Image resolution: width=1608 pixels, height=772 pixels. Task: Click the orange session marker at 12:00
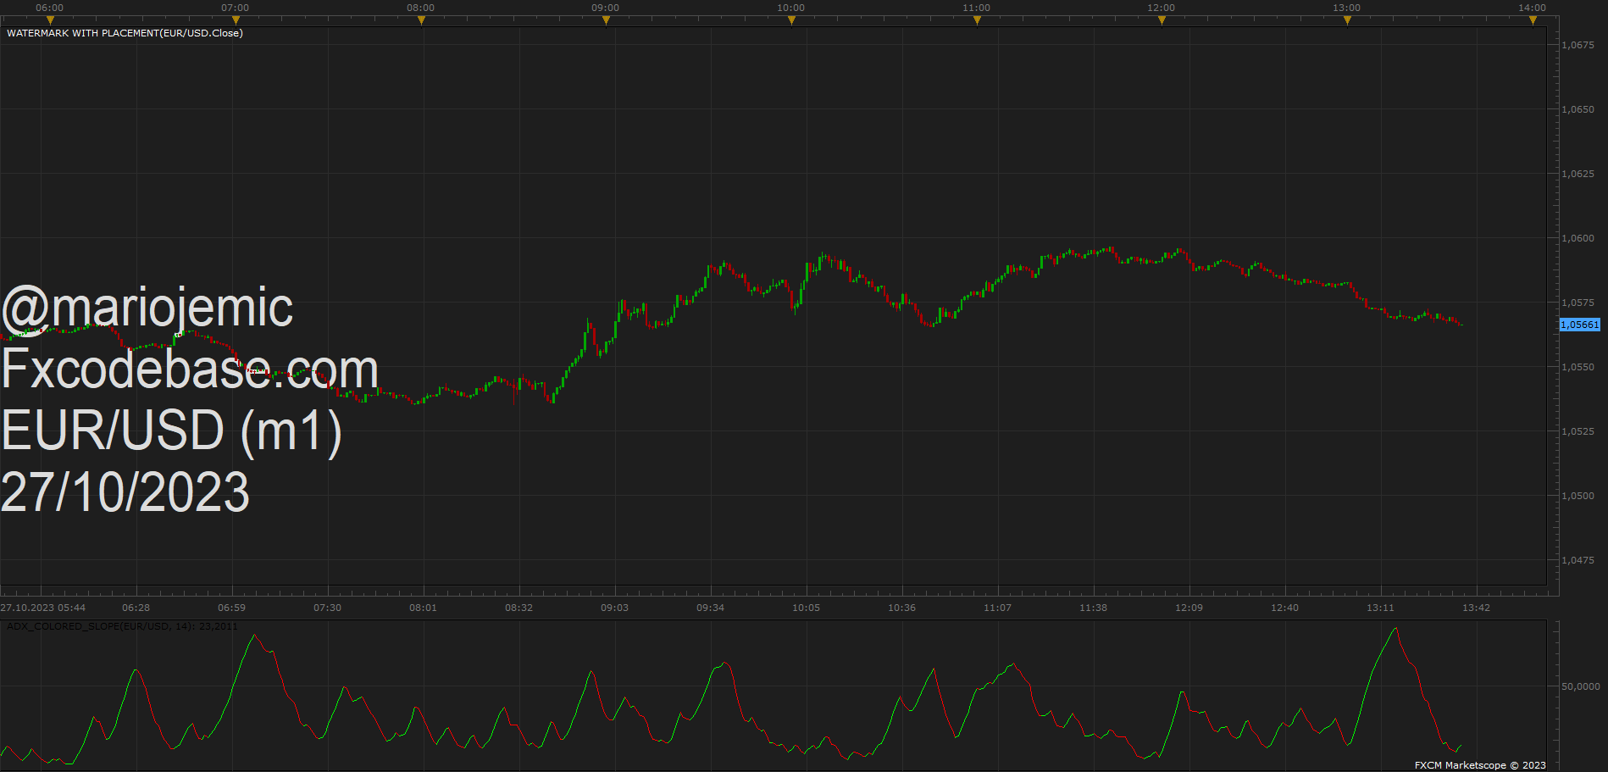[x=1162, y=20]
